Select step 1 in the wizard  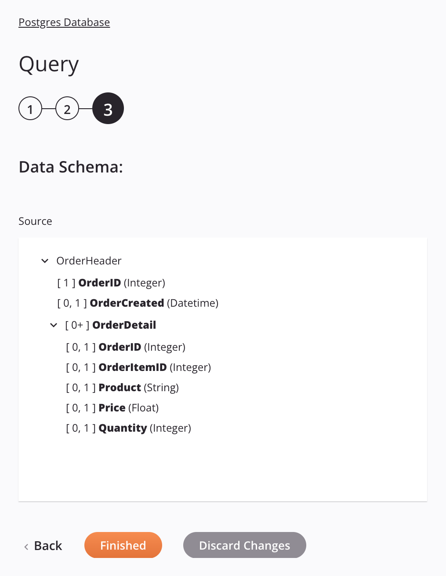coord(30,108)
